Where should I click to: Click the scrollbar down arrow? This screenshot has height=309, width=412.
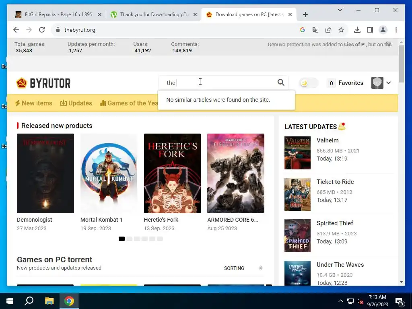(x=401, y=282)
